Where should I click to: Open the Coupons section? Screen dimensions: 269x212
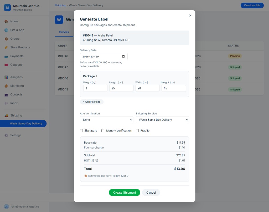(x=15, y=65)
